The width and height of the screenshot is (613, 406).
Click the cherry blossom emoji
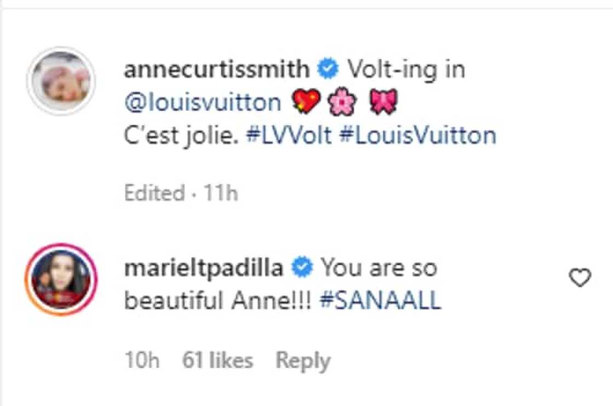342,101
